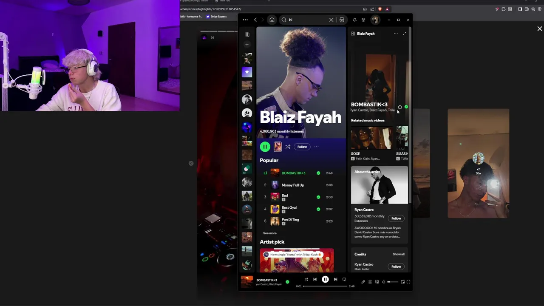Open the Browse icon in search bar
This screenshot has height=306, width=544.
click(342, 20)
